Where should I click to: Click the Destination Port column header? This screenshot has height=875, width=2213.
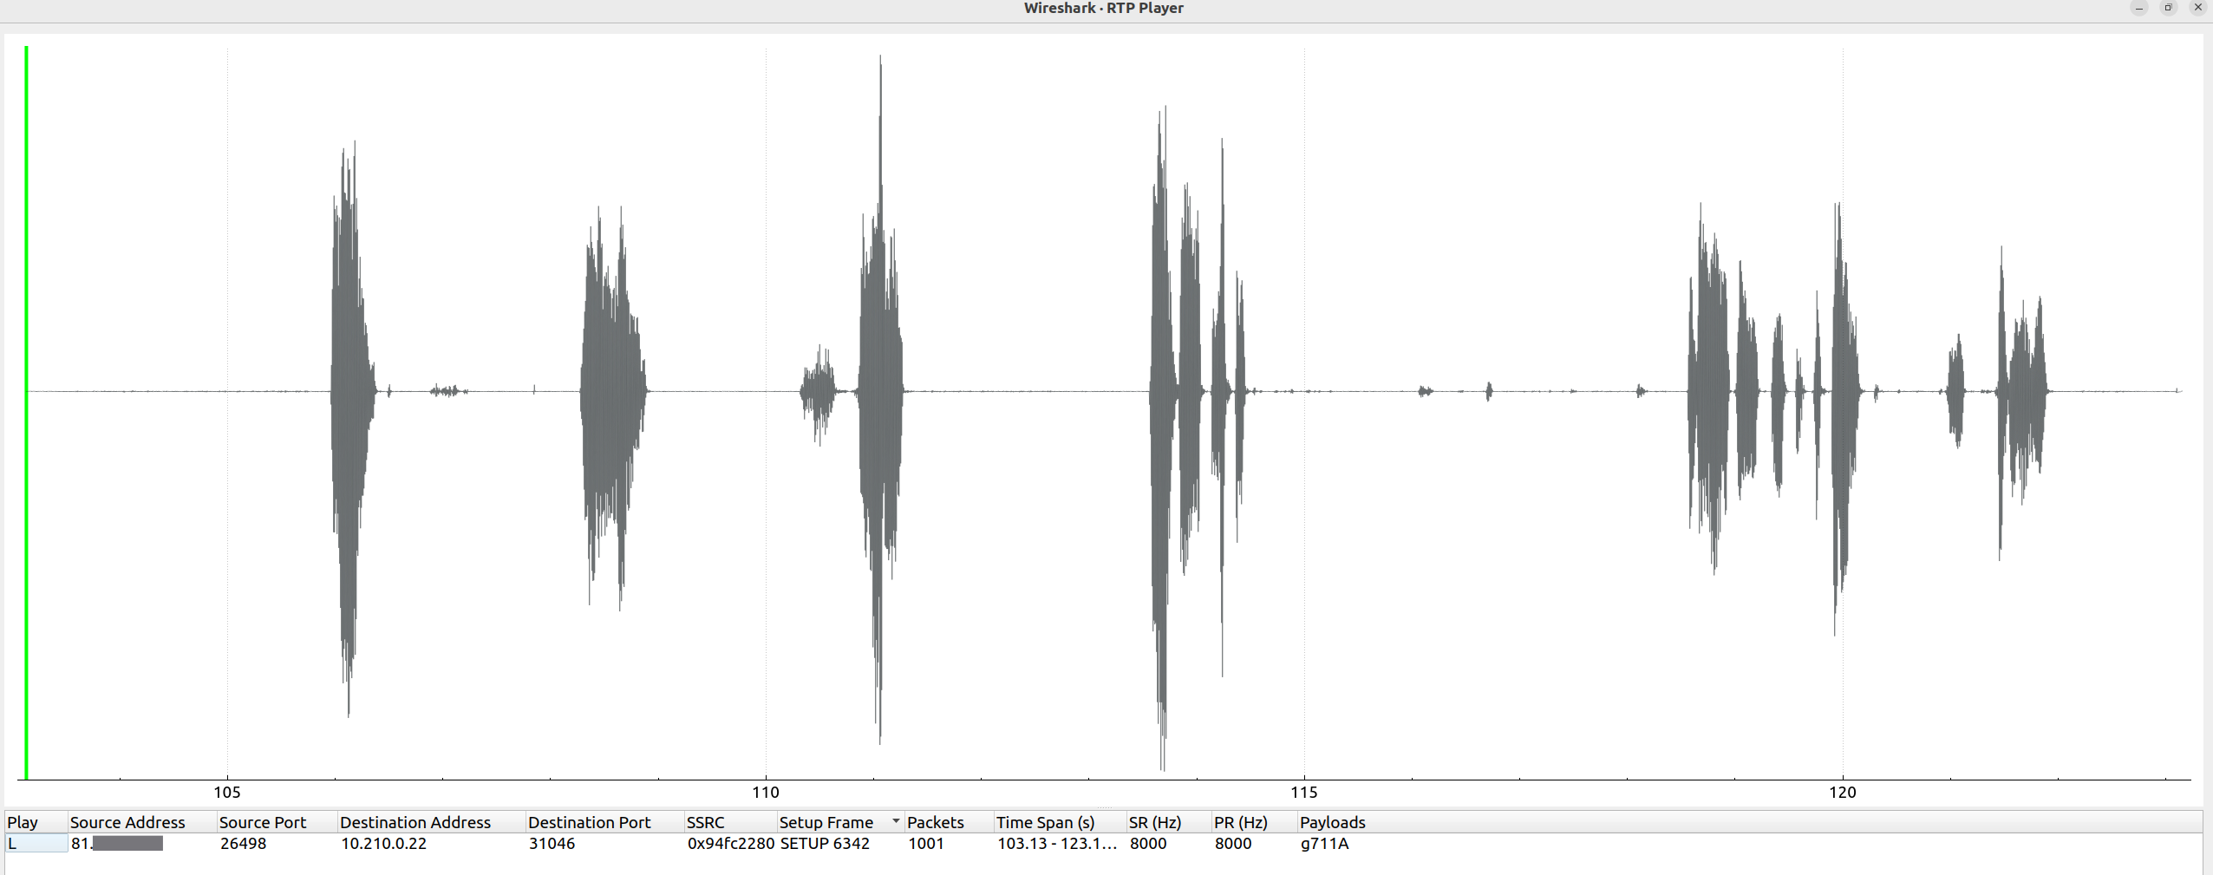[590, 822]
